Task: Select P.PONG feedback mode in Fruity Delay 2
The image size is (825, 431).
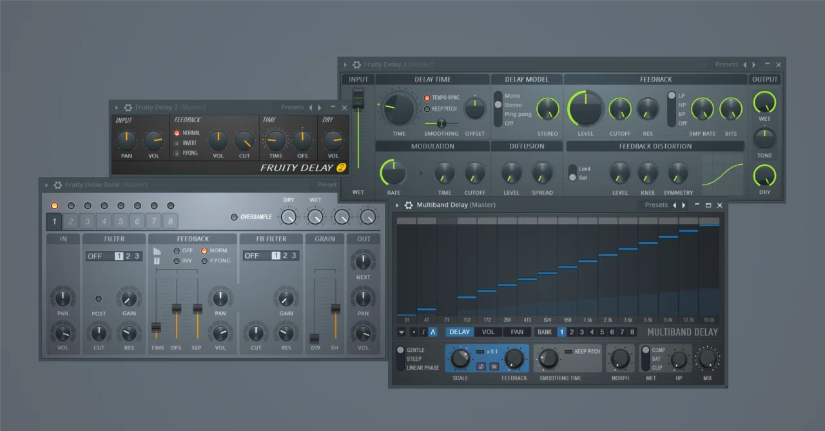Action: pyautogui.click(x=177, y=154)
